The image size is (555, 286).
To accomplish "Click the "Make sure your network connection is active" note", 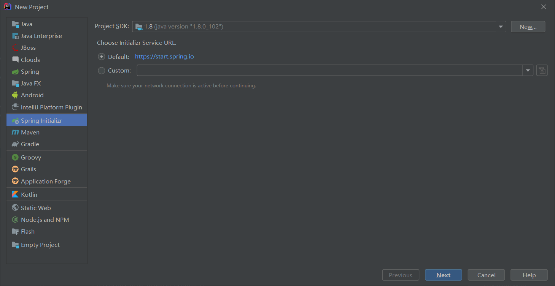I will click(181, 85).
